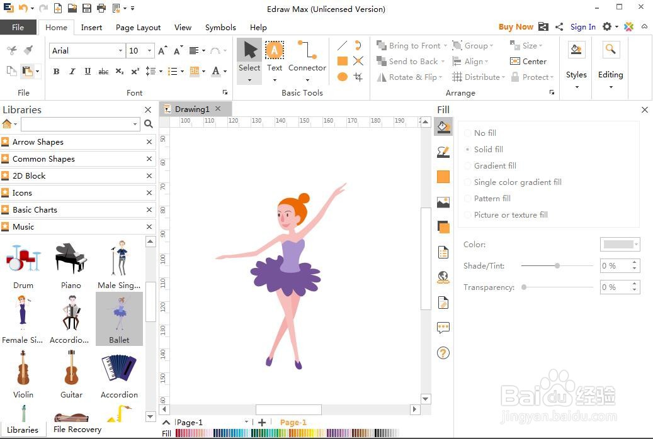The image size is (653, 439).
Task: Click the library search input field
Action: click(80, 124)
